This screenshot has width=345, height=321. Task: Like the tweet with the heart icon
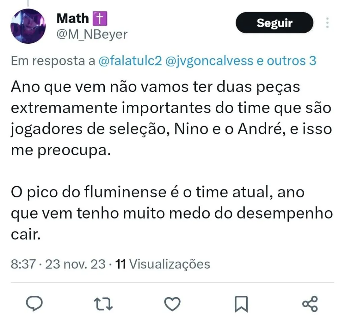coord(172,304)
